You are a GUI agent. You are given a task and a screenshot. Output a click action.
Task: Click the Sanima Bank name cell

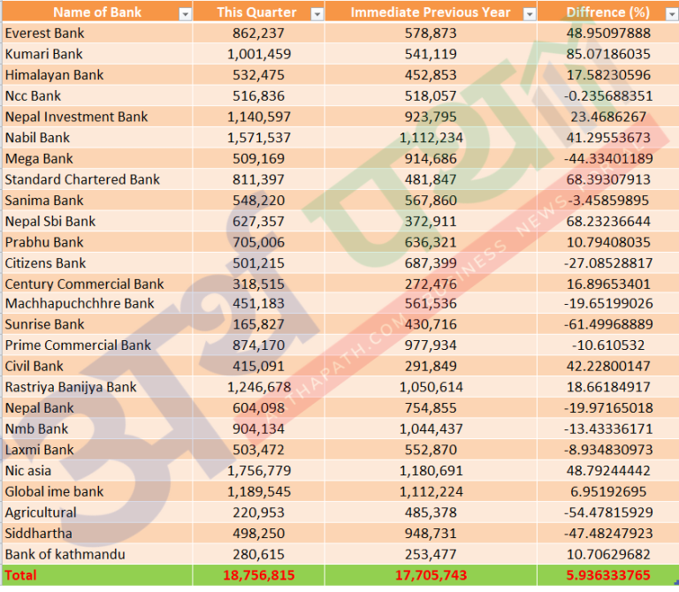tap(97, 201)
